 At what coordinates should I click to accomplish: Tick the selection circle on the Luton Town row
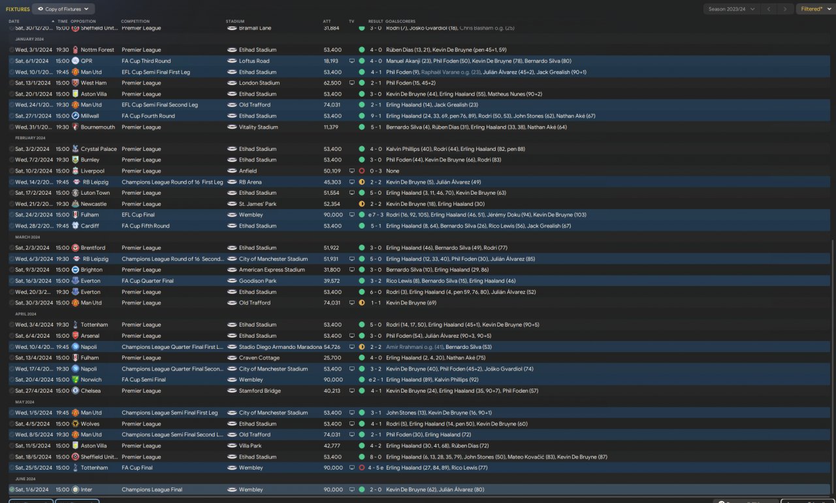(12, 193)
